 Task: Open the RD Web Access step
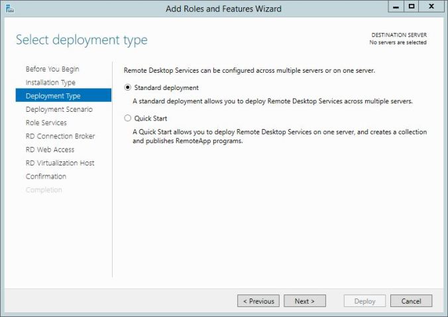click(50, 150)
